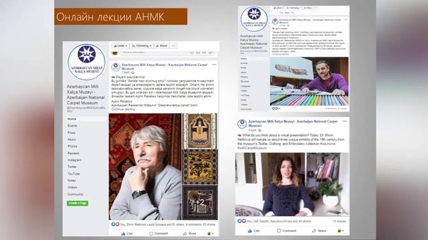Click more (…) button beside Share in left screenshot

pyautogui.click(x=173, y=46)
